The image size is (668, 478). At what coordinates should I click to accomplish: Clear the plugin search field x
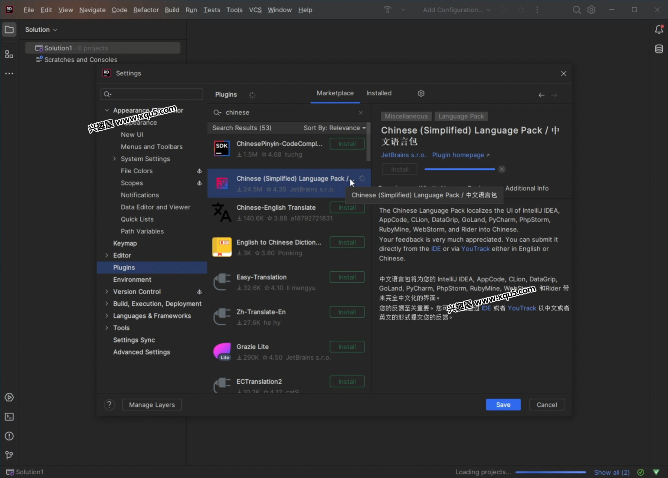[x=361, y=112]
